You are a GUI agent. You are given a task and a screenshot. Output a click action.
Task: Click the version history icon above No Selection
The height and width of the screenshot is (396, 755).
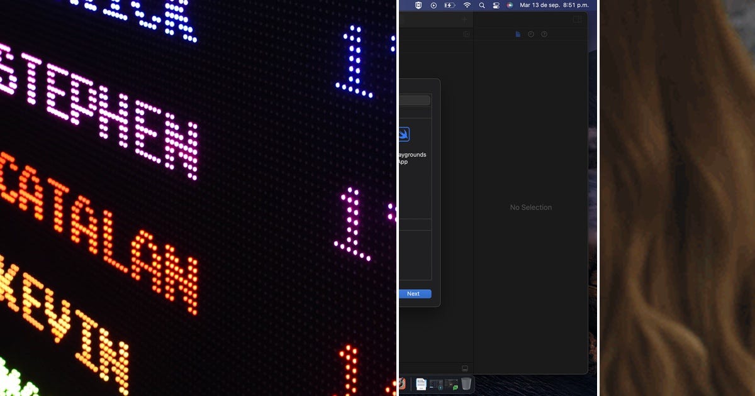click(x=531, y=34)
